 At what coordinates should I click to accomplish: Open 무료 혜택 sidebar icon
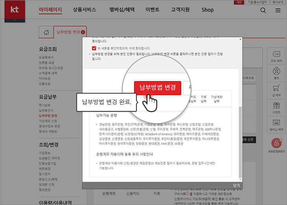[276, 56]
